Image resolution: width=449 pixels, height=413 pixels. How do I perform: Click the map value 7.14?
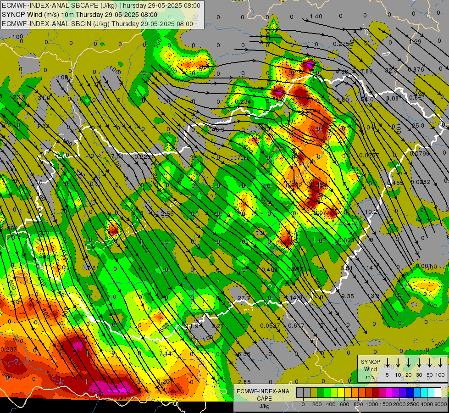166,354
